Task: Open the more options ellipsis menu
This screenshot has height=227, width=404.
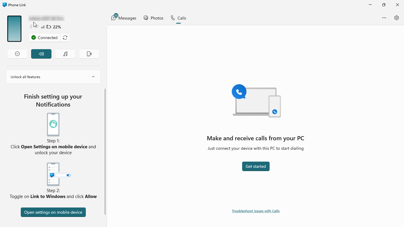Action: pos(384,18)
